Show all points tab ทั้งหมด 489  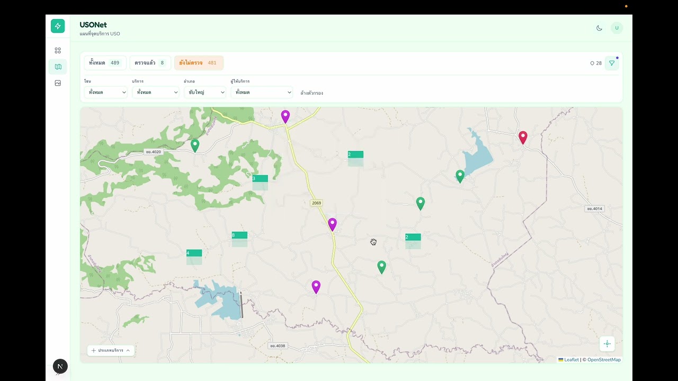105,63
